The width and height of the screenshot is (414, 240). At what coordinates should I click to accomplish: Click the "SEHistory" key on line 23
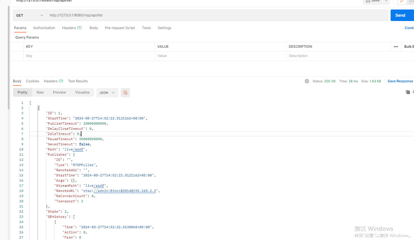point(58,217)
